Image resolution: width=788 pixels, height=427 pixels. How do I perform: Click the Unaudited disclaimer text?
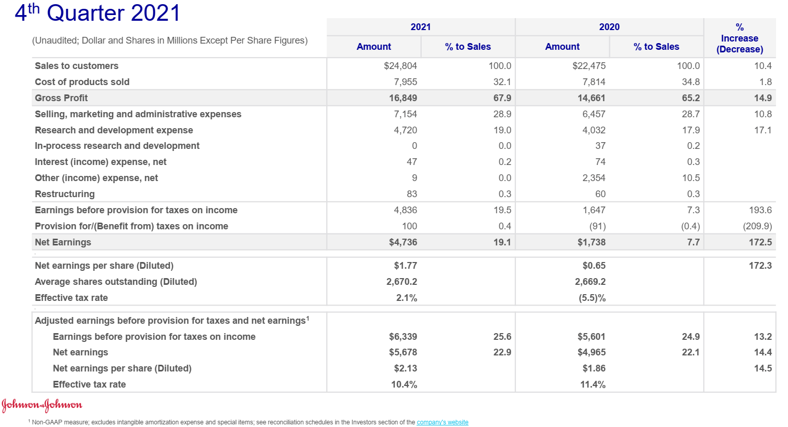[x=170, y=39]
